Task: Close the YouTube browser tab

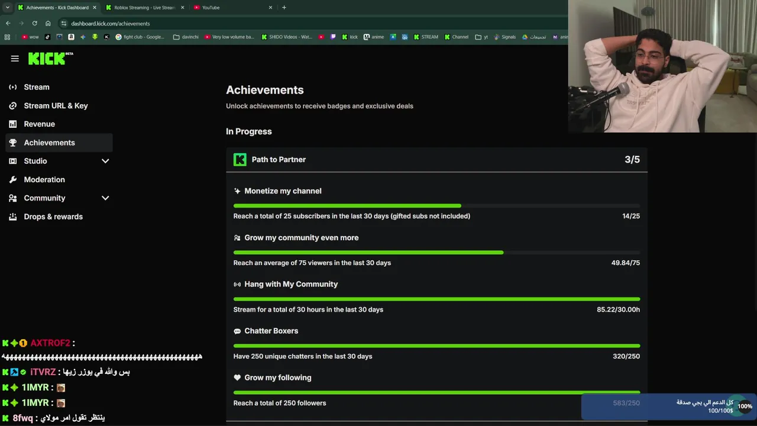Action: pos(270,8)
